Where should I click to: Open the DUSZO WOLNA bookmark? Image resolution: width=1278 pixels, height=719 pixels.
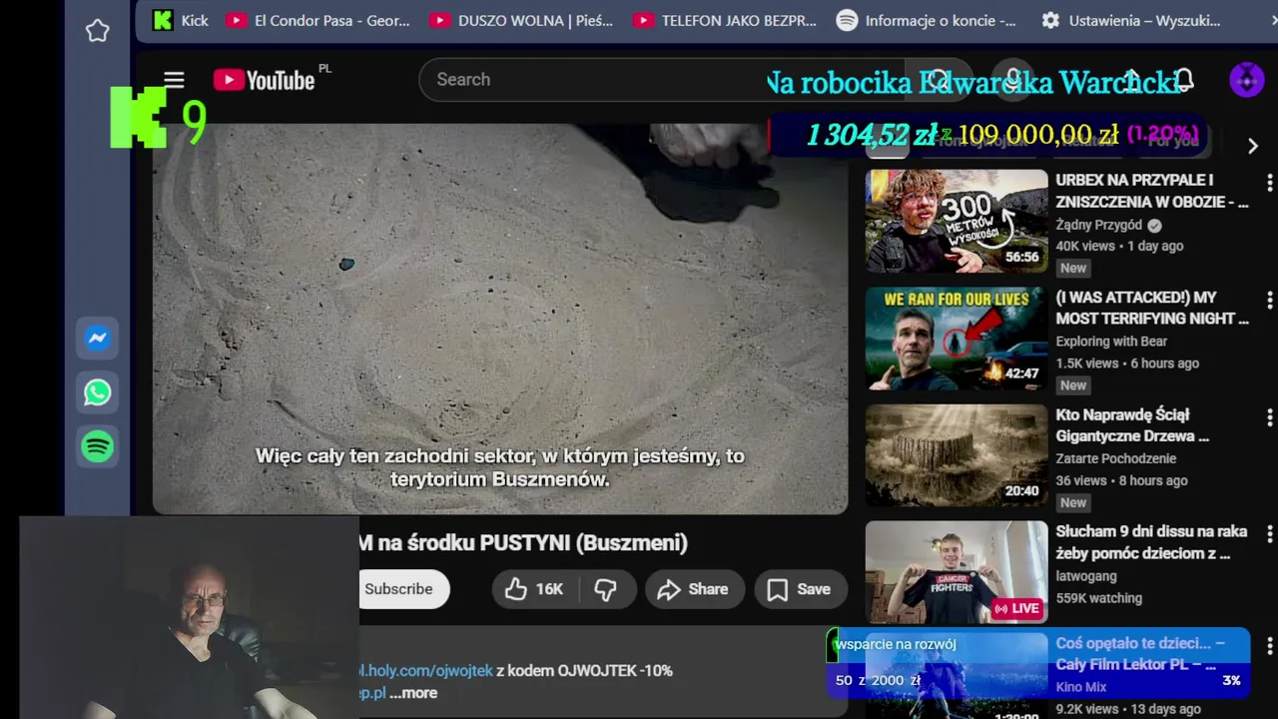pyautogui.click(x=521, y=20)
